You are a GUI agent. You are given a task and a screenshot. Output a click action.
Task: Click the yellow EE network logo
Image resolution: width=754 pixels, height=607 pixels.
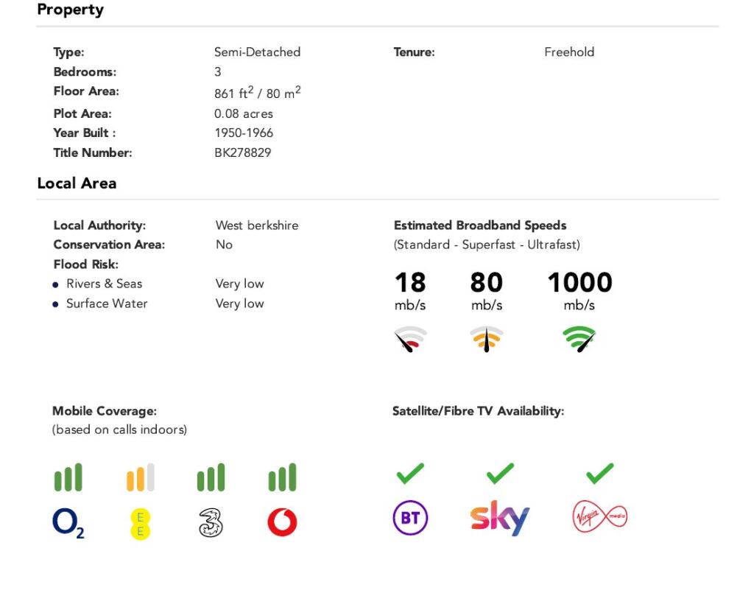[x=140, y=524]
